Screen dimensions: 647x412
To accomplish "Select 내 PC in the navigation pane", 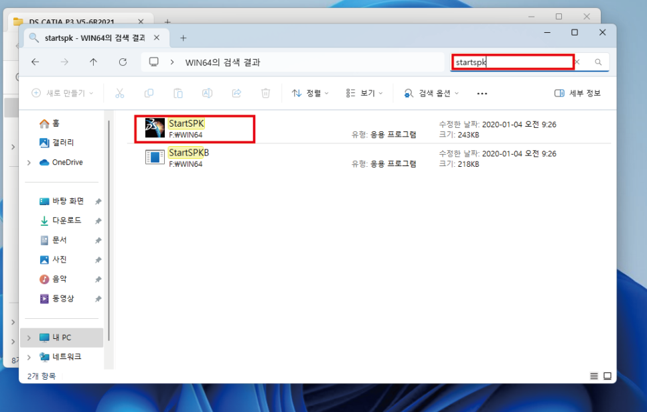I will click(62, 338).
